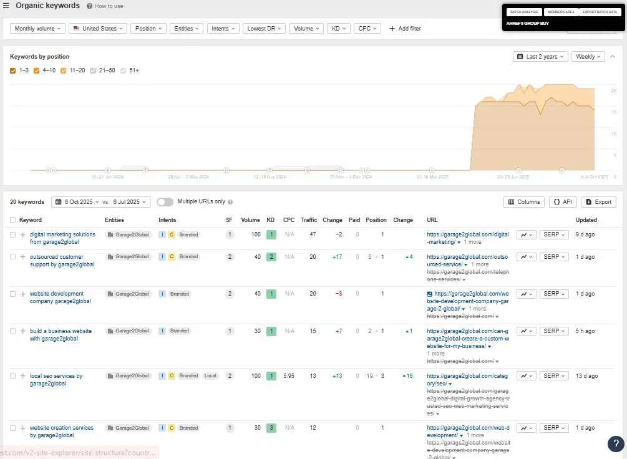Screen dimensions: 627x459
Task: Toggle the 1–3 position checkbox
Action: click(13, 70)
